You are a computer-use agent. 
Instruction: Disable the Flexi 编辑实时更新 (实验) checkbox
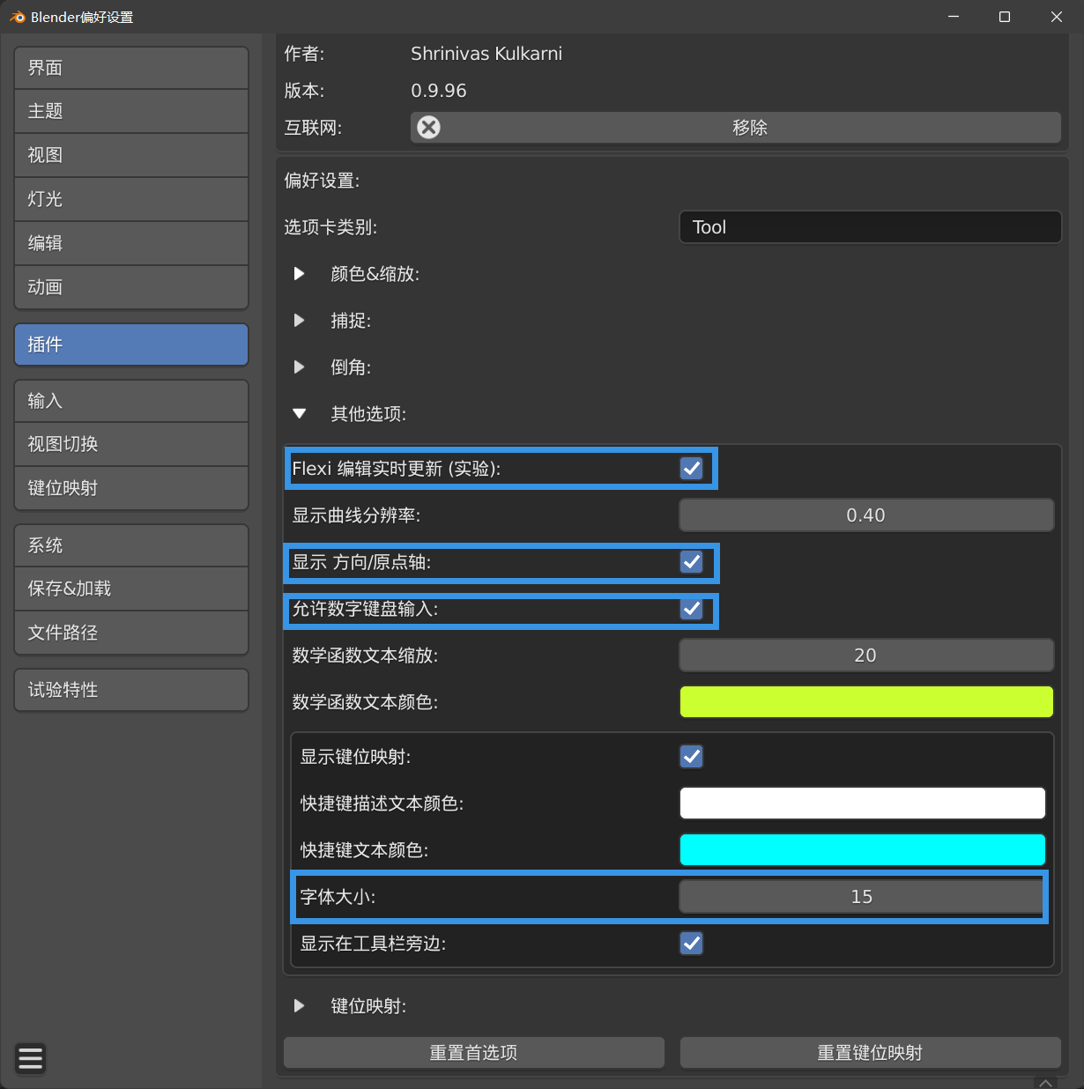coord(691,469)
